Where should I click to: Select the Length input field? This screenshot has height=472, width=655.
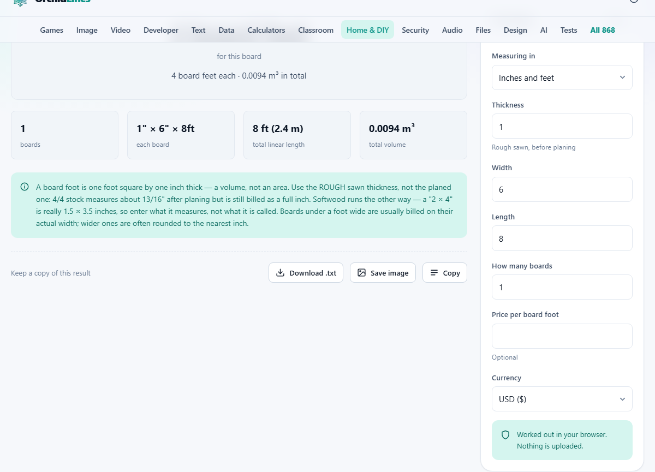562,238
